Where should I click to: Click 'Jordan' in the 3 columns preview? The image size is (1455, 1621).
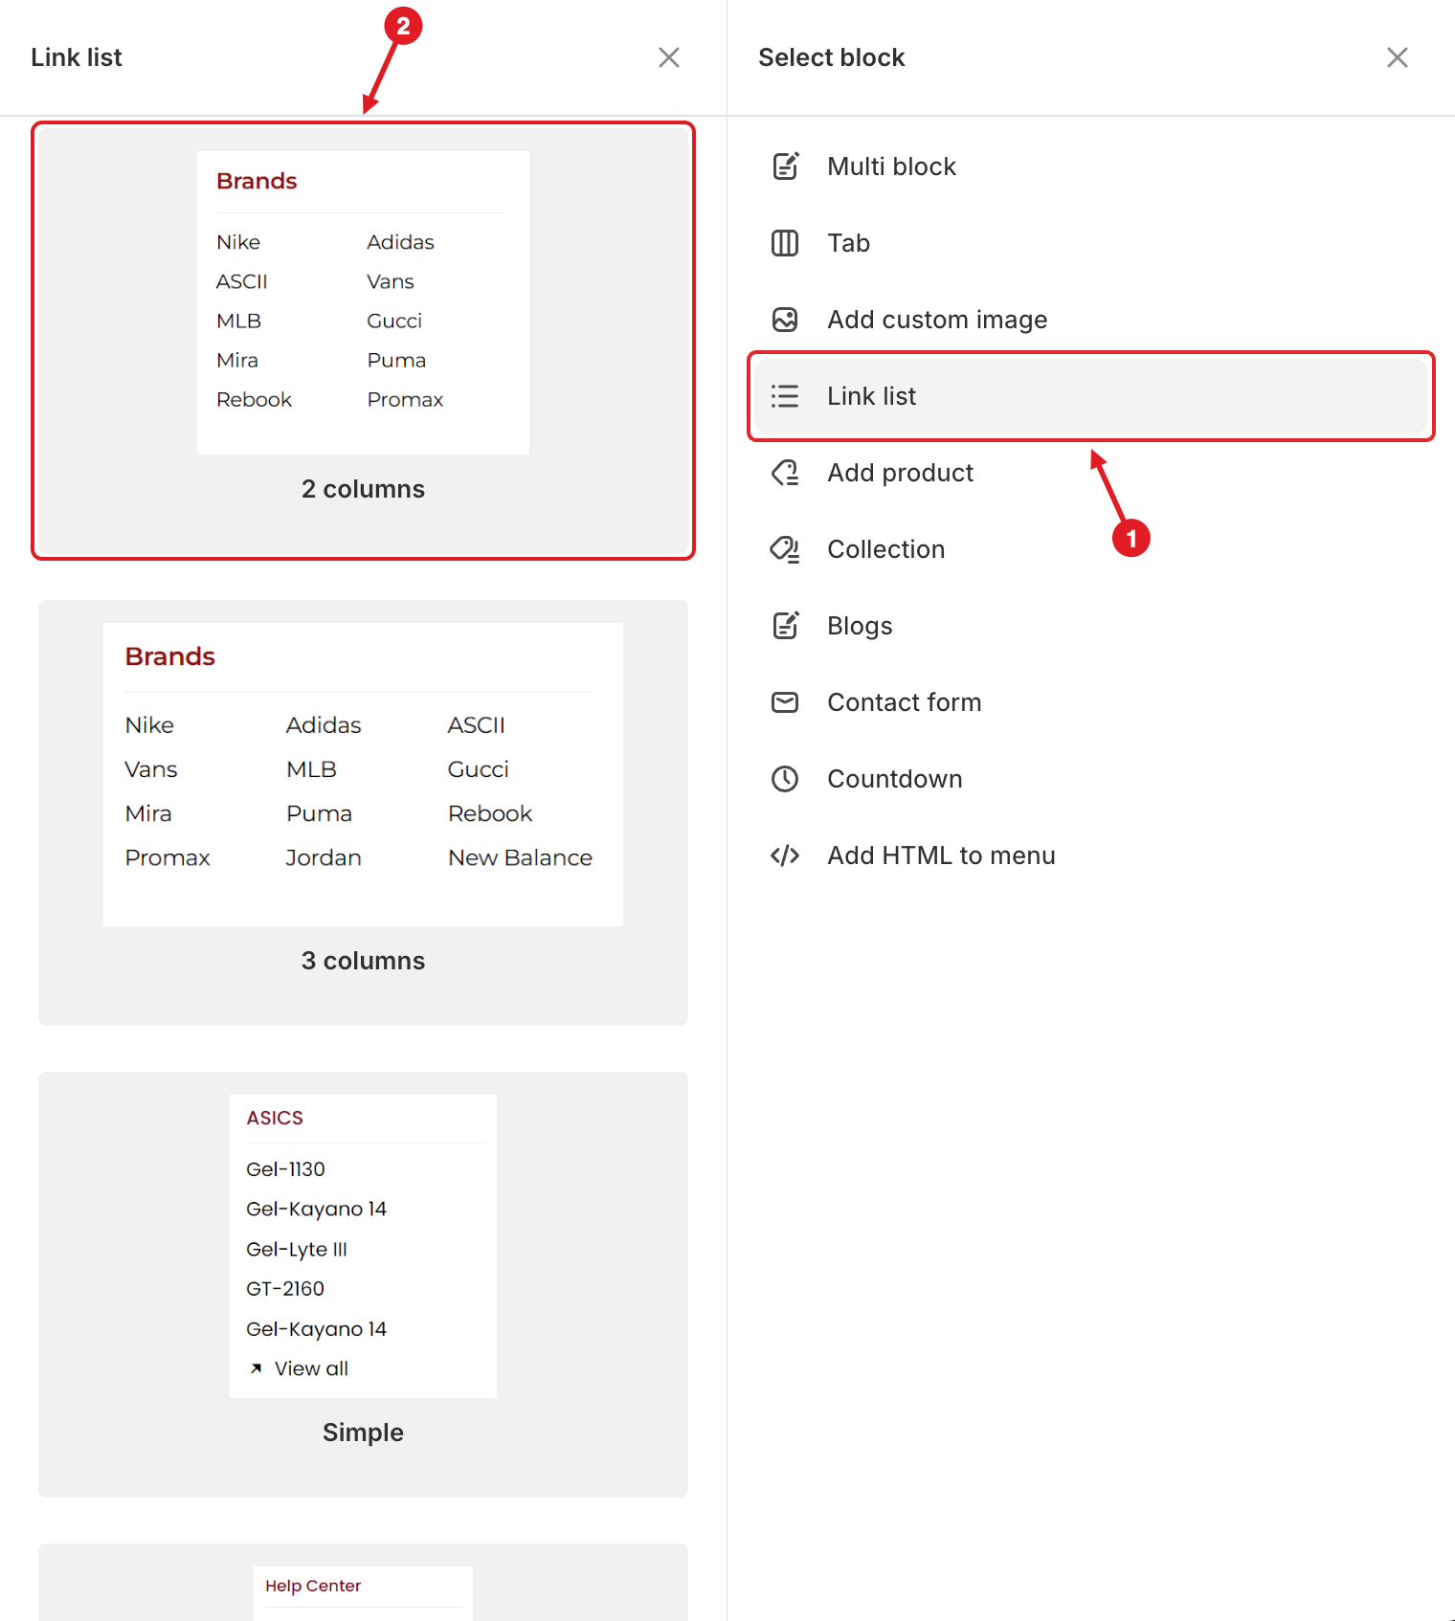[x=324, y=857]
